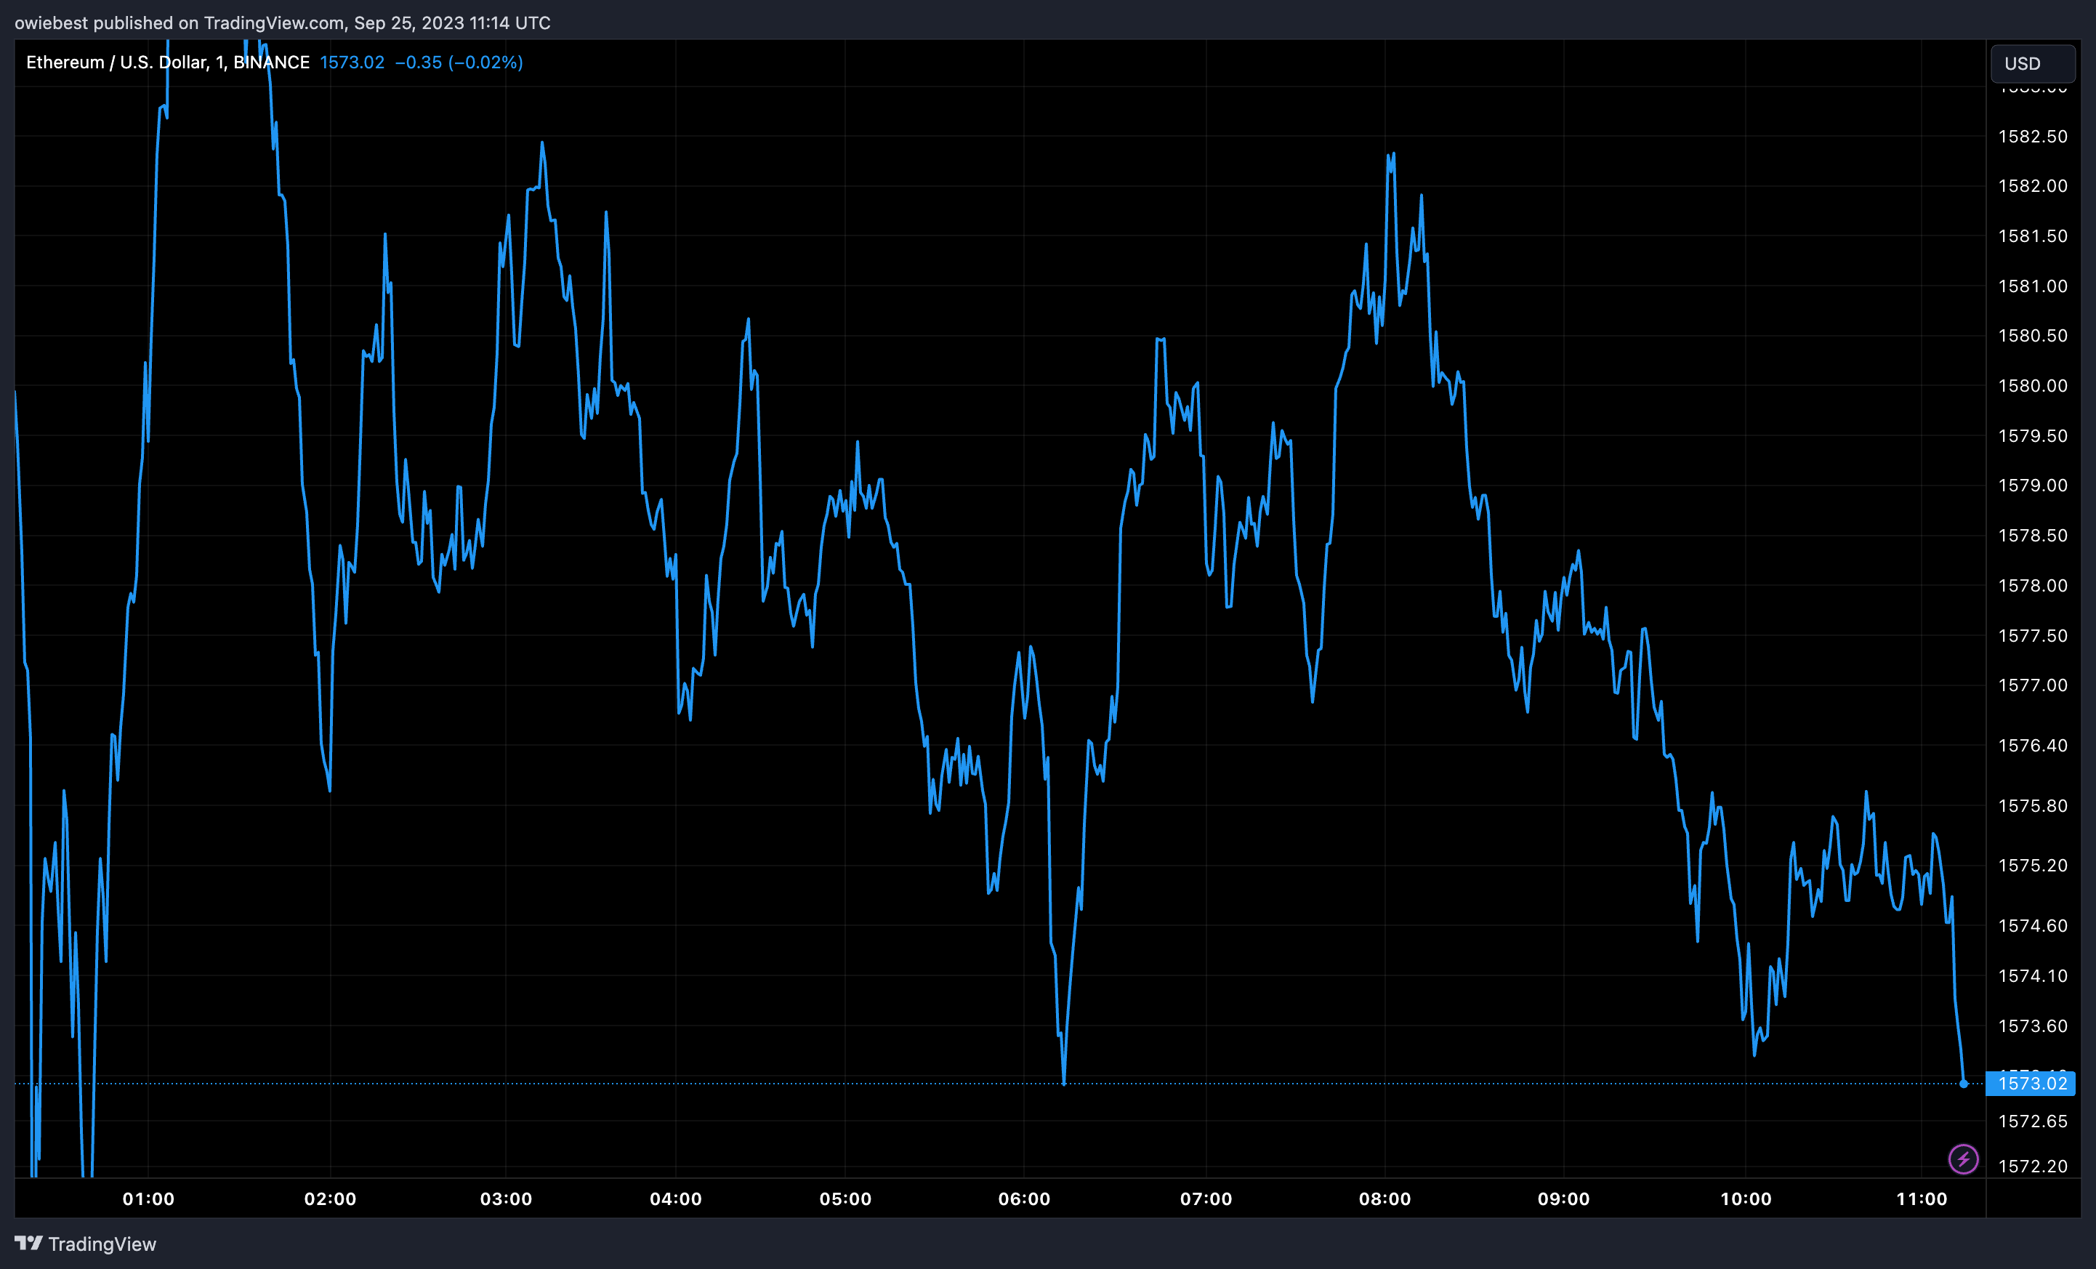Click the 1572.20 price axis label
This screenshot has width=2096, height=1269.
2032,1166
